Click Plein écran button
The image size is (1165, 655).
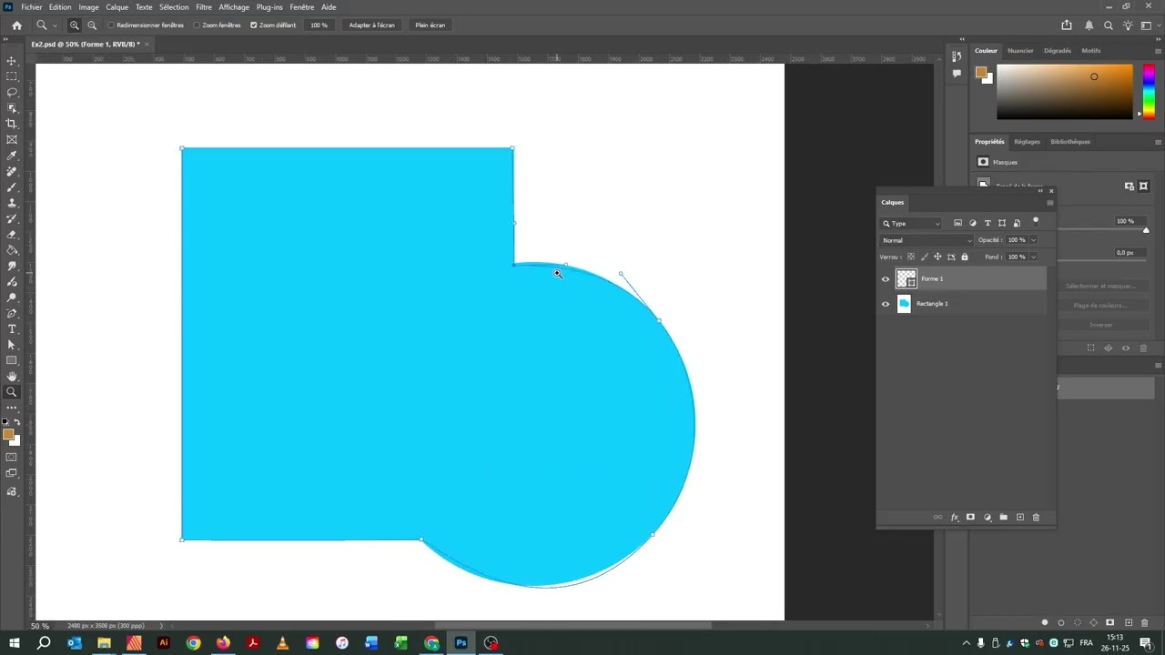tap(431, 25)
